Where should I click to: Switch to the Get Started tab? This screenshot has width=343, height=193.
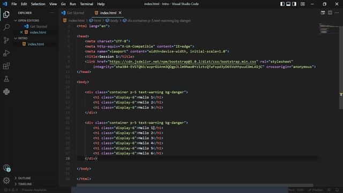[x=75, y=13]
